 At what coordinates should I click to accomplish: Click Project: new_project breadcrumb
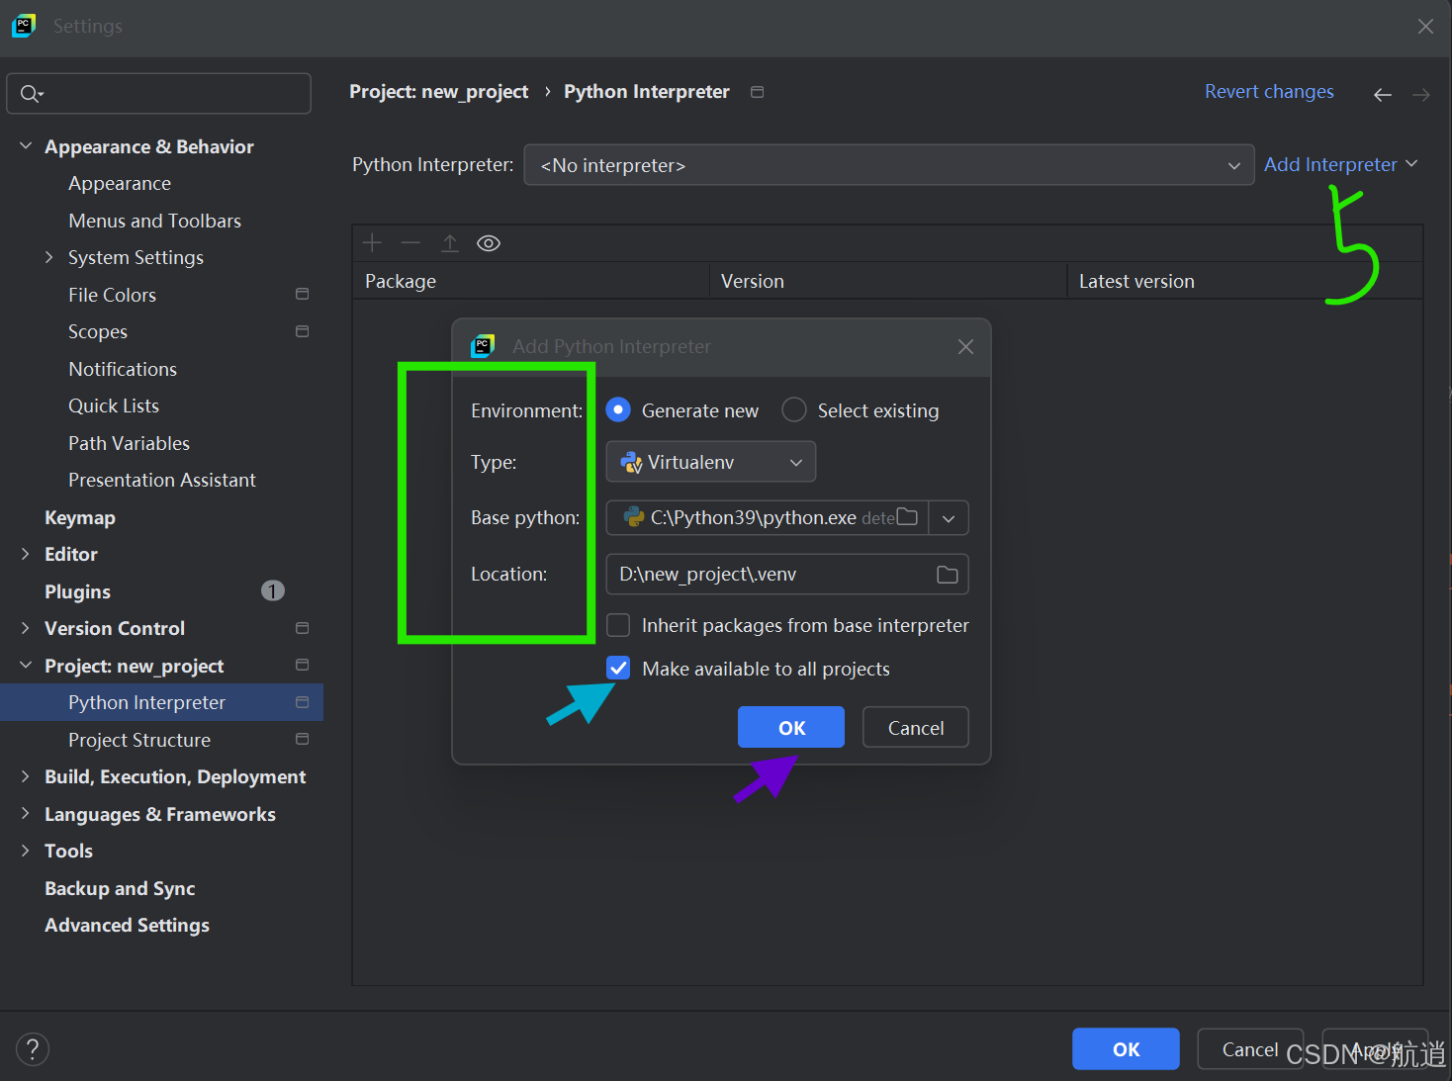(x=439, y=92)
